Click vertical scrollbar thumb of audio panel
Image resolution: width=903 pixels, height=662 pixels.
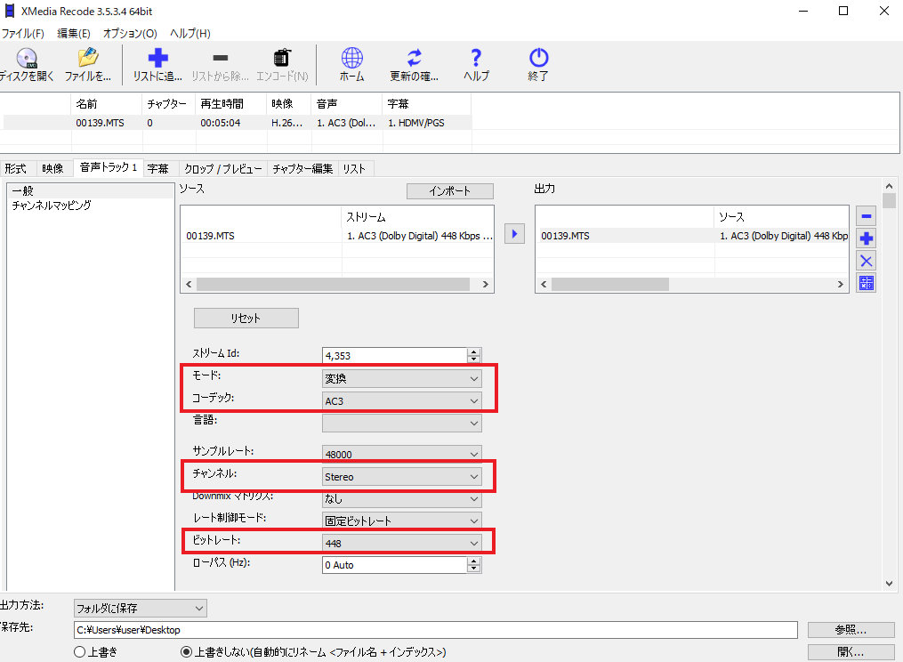889,201
